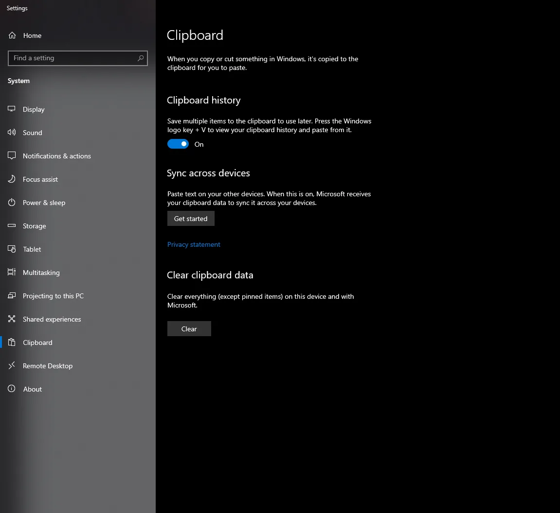Click the Notifications & actions icon
This screenshot has height=513, width=560.
coord(12,156)
